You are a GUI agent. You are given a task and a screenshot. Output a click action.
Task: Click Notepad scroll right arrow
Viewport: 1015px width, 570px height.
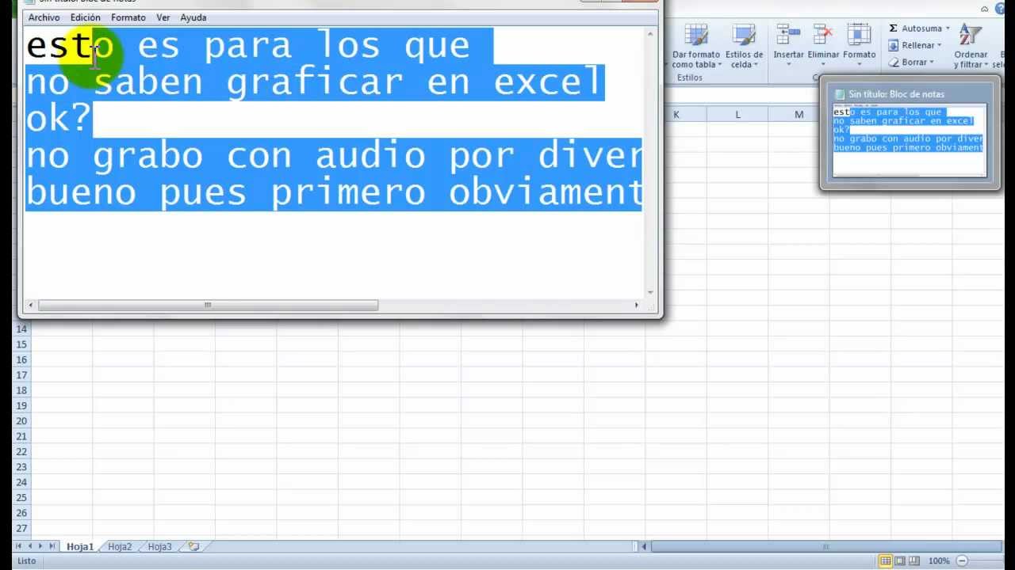pos(636,305)
